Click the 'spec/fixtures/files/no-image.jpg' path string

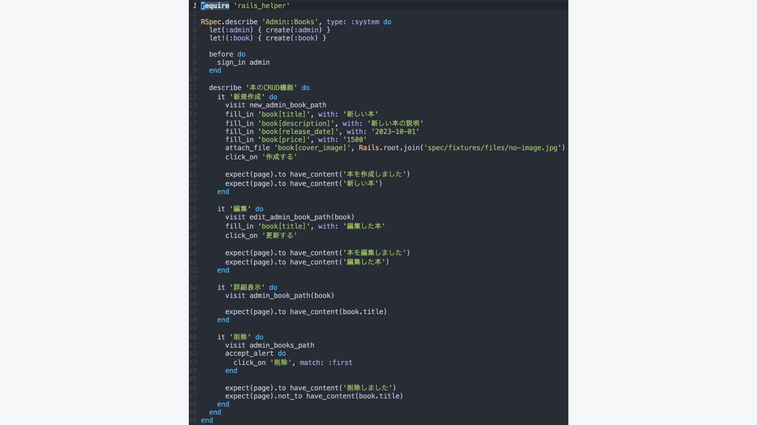point(492,148)
